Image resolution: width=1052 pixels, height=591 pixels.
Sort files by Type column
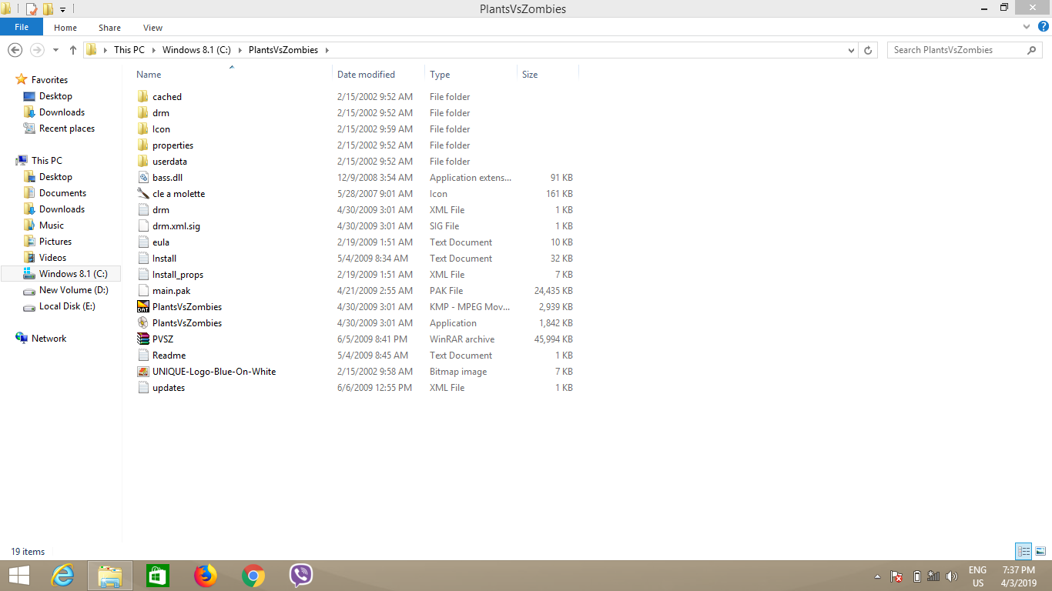pyautogui.click(x=471, y=75)
